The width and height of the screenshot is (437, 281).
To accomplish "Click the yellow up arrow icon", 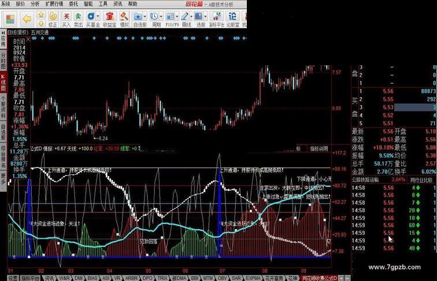I will click(41, 15).
